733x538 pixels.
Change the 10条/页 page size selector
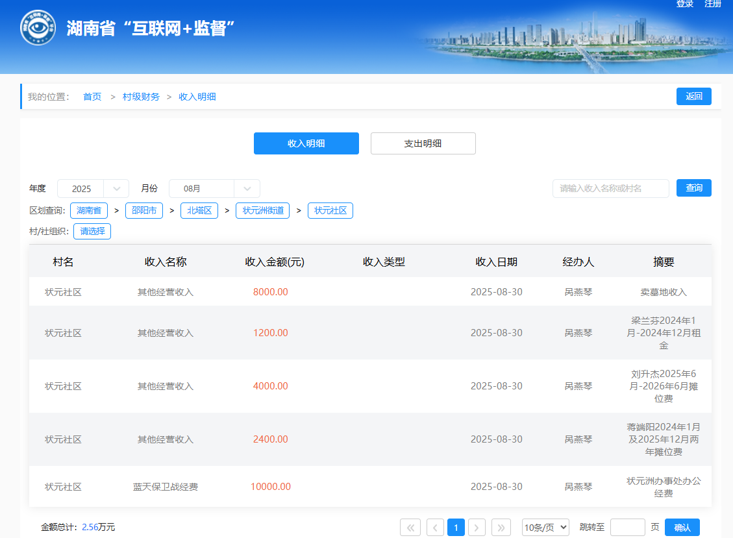[545, 528]
